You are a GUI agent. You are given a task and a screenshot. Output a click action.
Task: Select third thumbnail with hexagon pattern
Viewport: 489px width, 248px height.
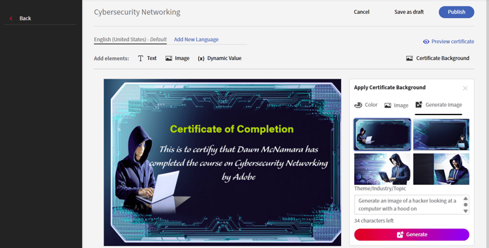pyautogui.click(x=382, y=169)
